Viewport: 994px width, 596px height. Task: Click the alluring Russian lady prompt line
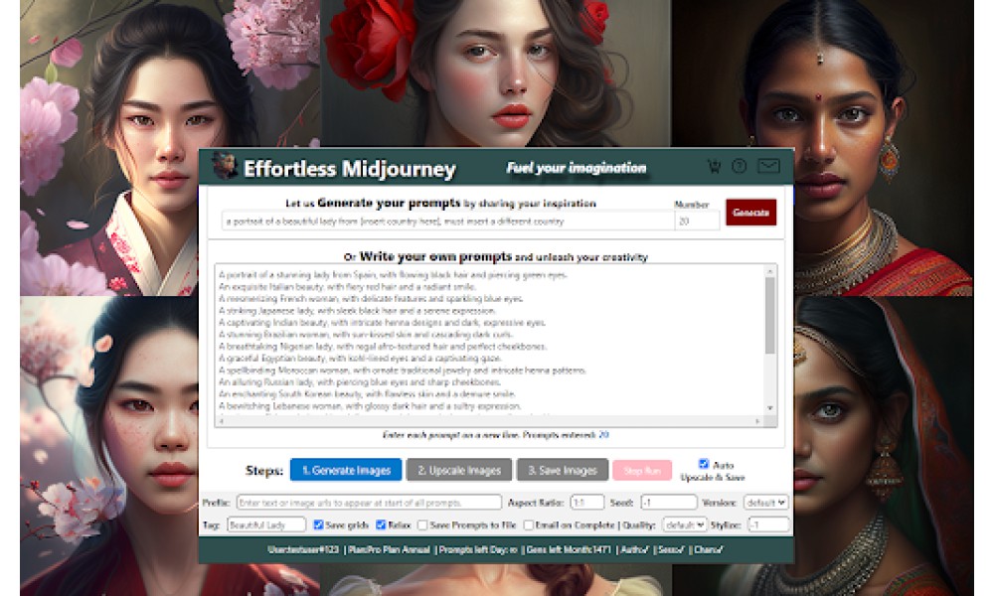point(360,381)
